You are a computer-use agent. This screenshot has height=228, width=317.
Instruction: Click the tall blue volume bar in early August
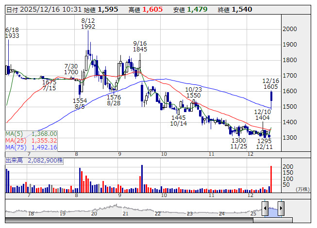[80, 180]
